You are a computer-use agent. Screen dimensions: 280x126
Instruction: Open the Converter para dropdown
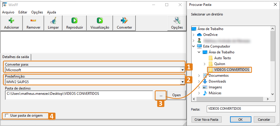pyautogui.click(x=182, y=70)
